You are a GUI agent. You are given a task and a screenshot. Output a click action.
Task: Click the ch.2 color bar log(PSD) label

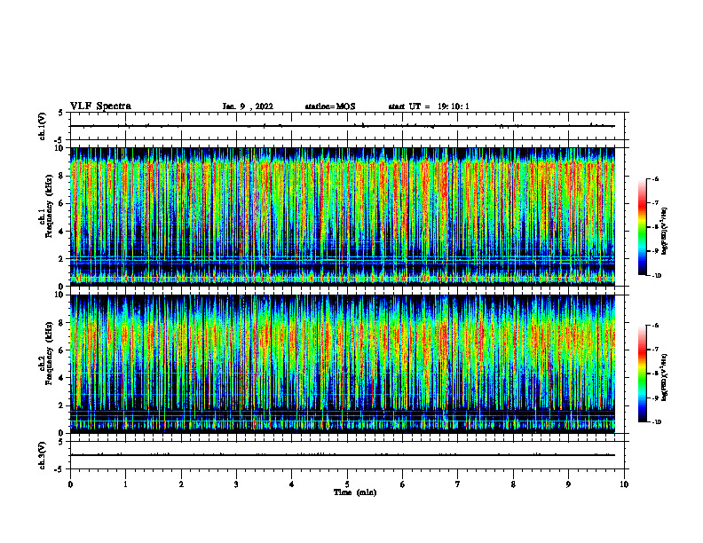pos(665,378)
